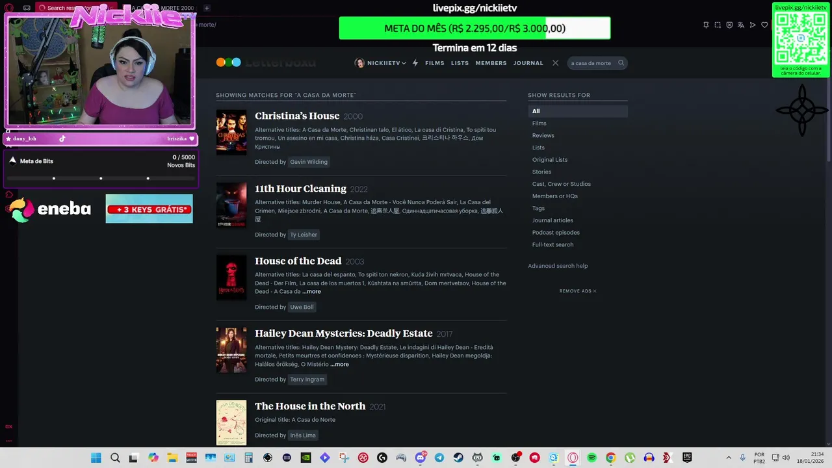832x468 pixels.
Task: Filter results by Tags
Action: tap(538, 208)
